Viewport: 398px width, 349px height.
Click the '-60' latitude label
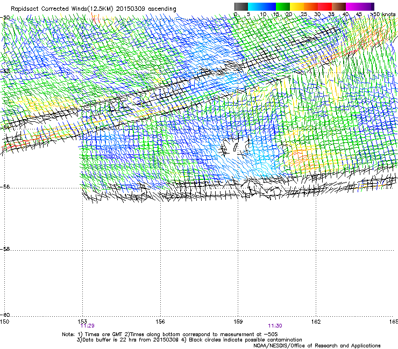[5, 315]
